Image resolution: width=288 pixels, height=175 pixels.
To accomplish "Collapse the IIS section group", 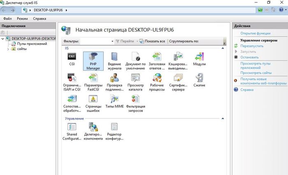I will 223,48.
